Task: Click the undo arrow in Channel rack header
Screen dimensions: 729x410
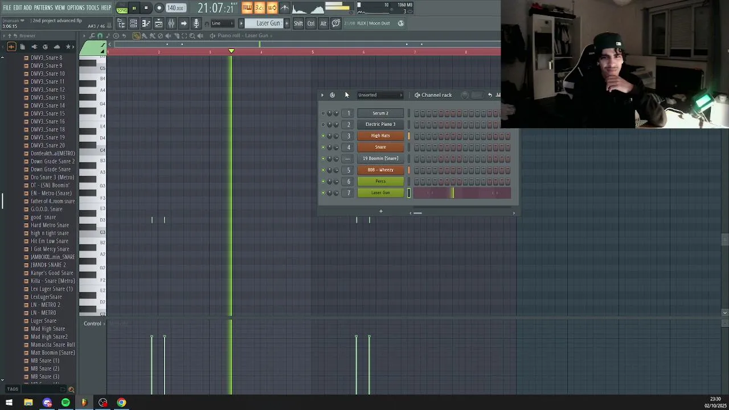Action: coord(490,95)
